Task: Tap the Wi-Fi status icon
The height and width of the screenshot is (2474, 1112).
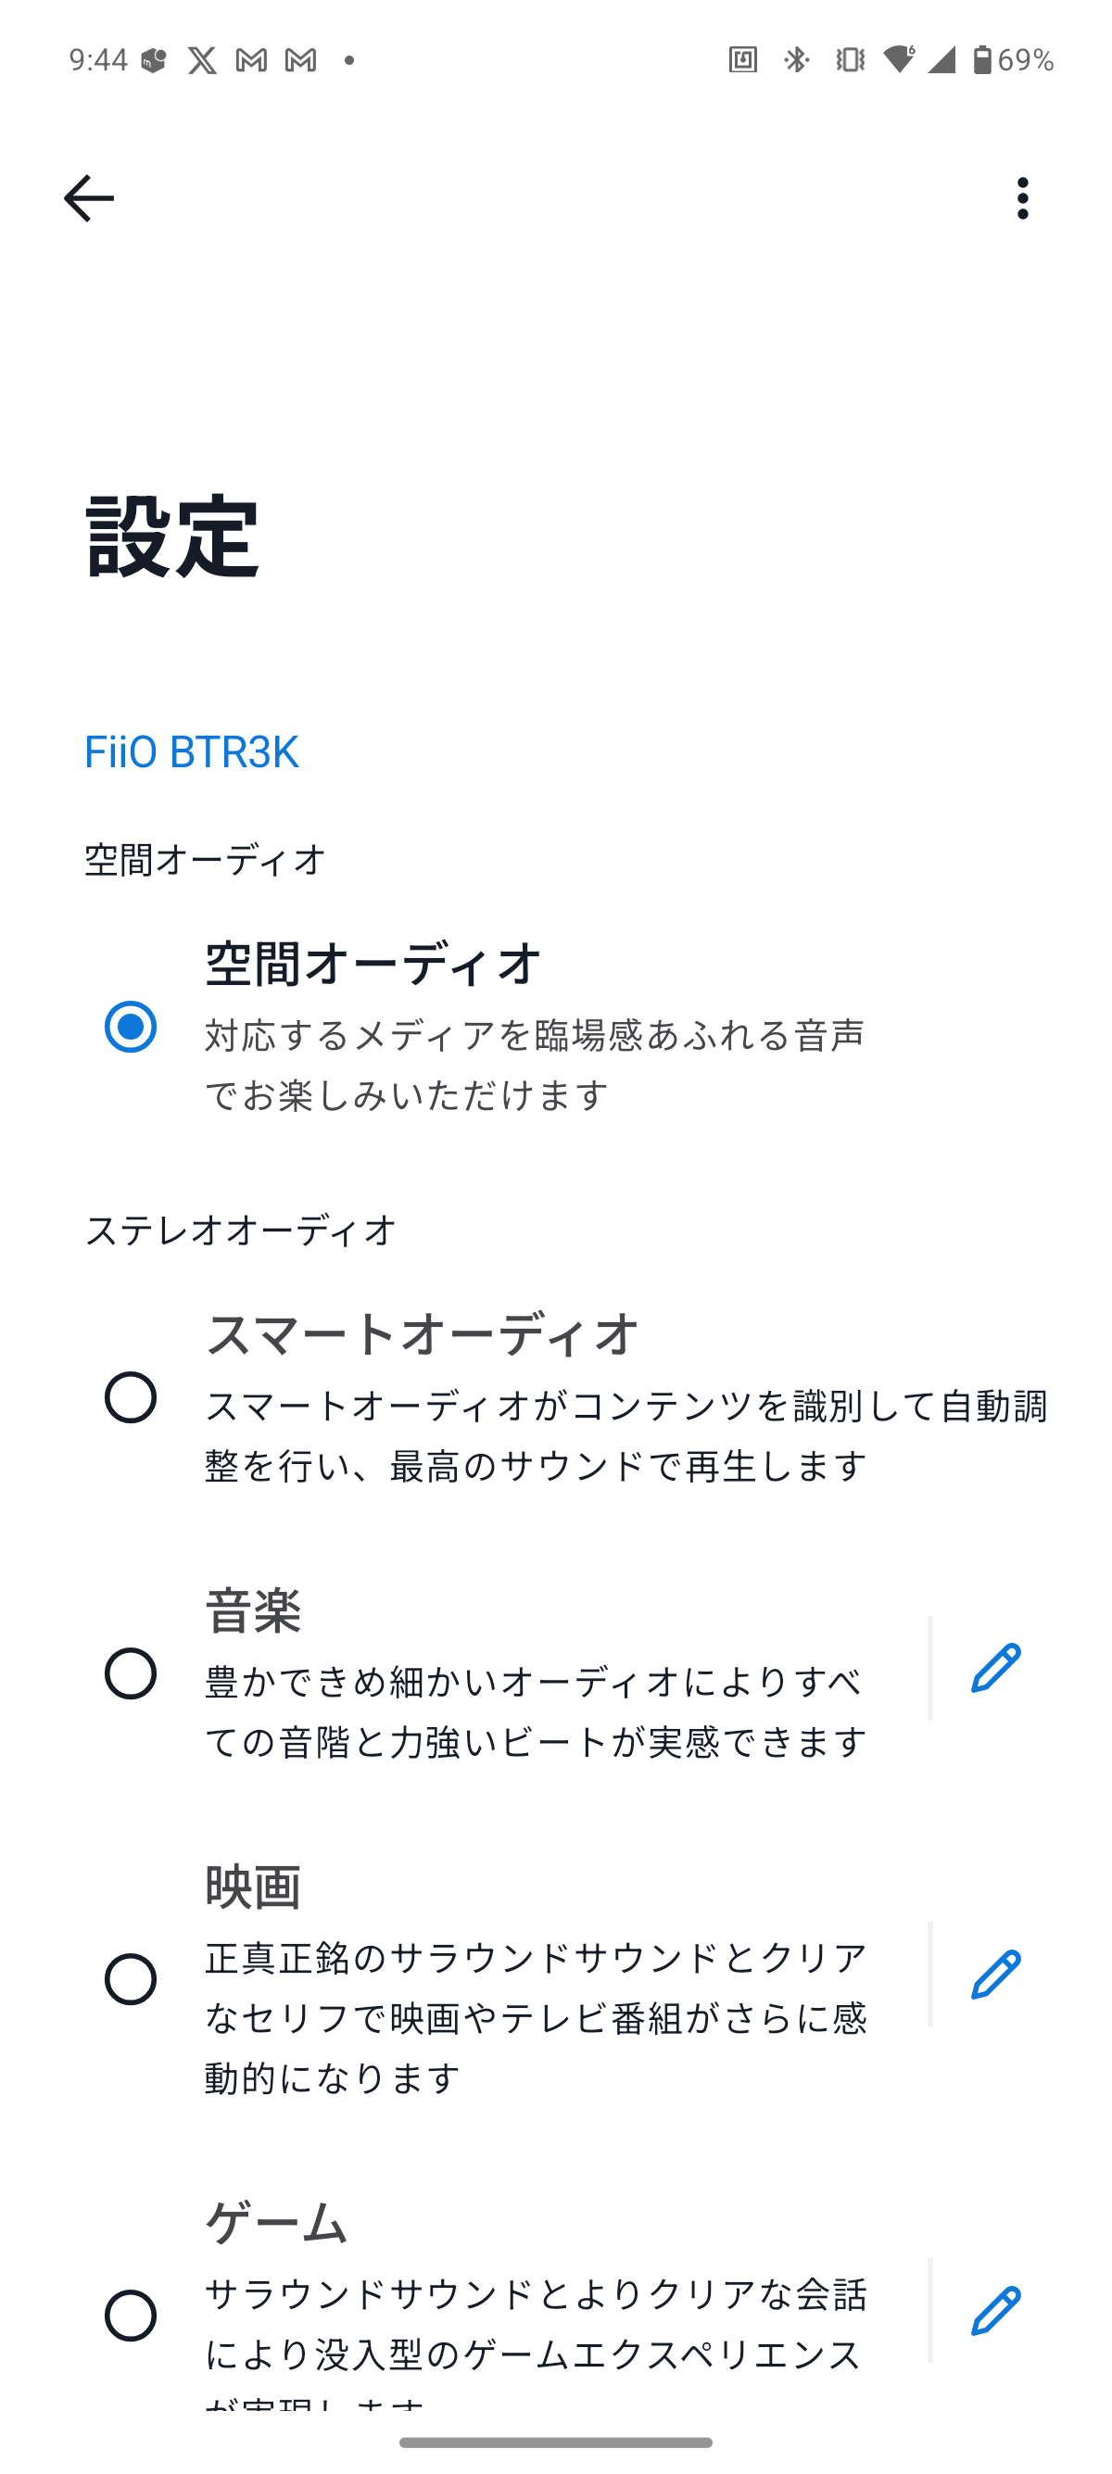Action: pos(899,60)
